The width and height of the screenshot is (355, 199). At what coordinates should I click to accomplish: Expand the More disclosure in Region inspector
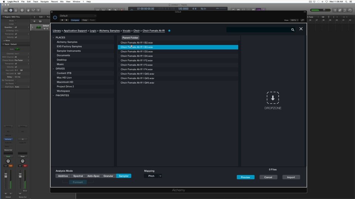click(4, 41)
